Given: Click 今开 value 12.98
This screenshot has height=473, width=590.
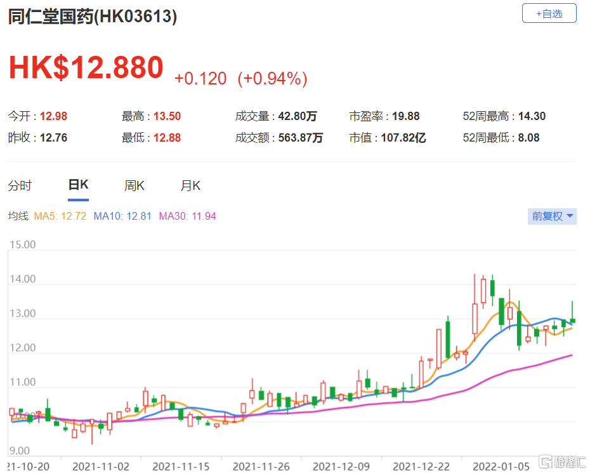Looking at the screenshot, I should [x=53, y=116].
